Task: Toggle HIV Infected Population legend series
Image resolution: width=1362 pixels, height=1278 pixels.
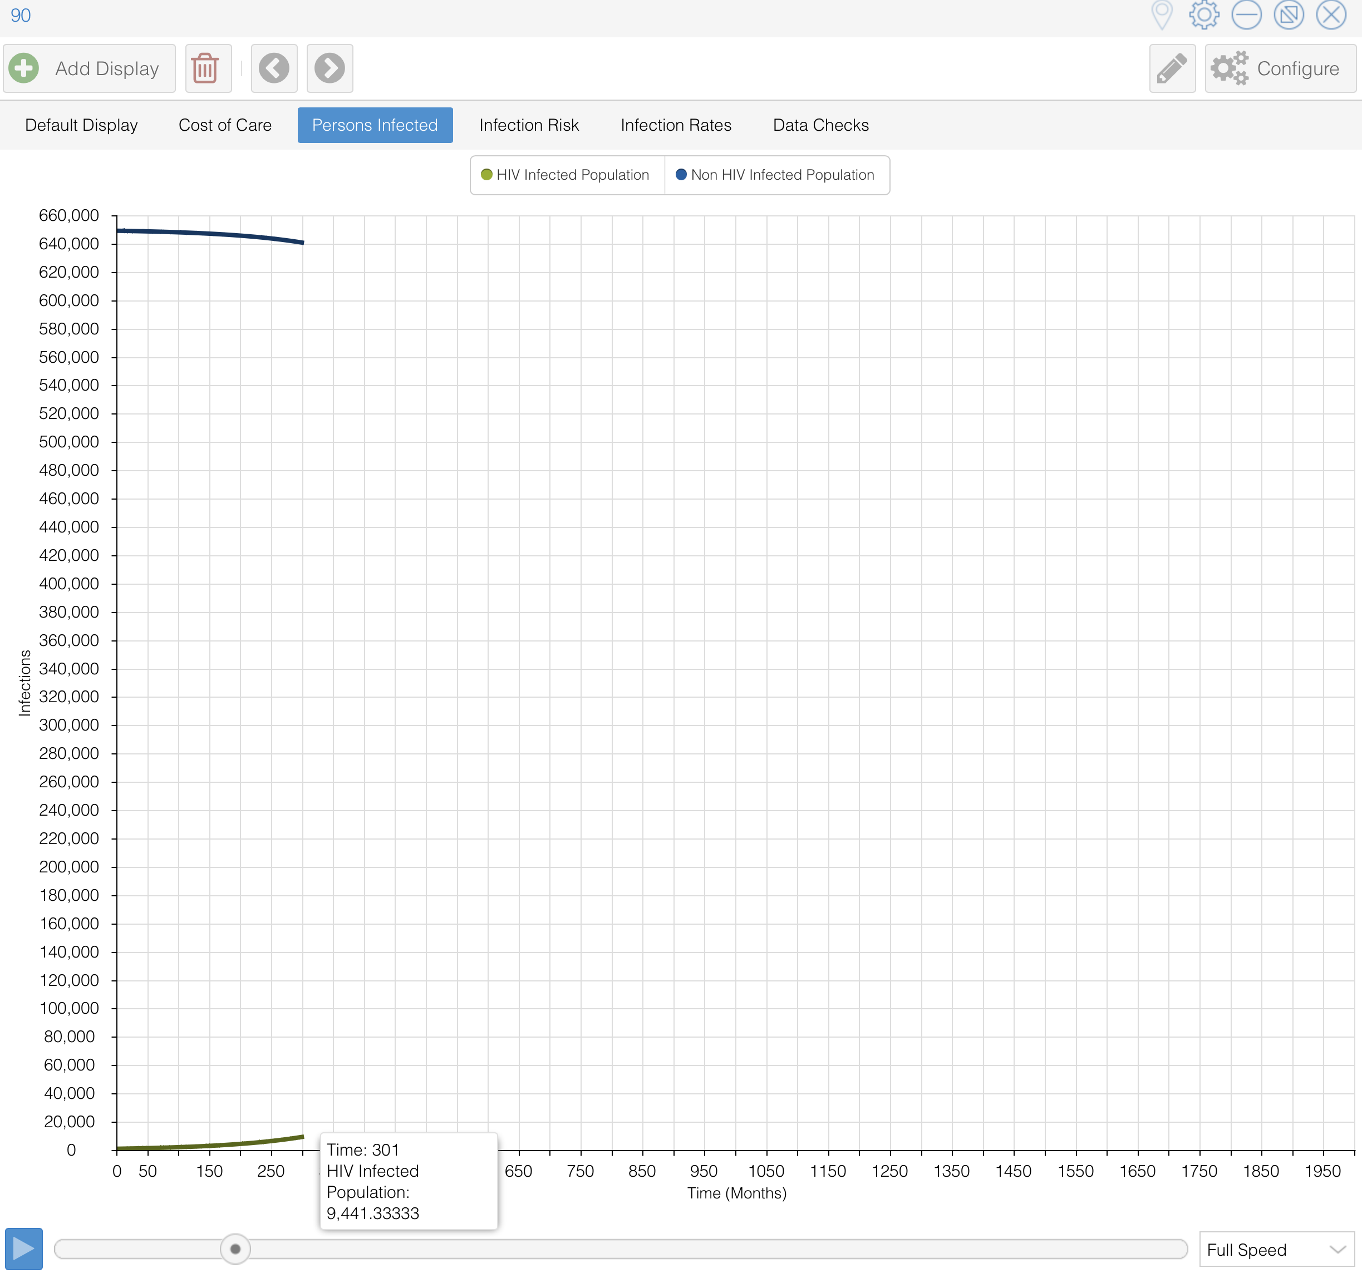Action: point(565,175)
